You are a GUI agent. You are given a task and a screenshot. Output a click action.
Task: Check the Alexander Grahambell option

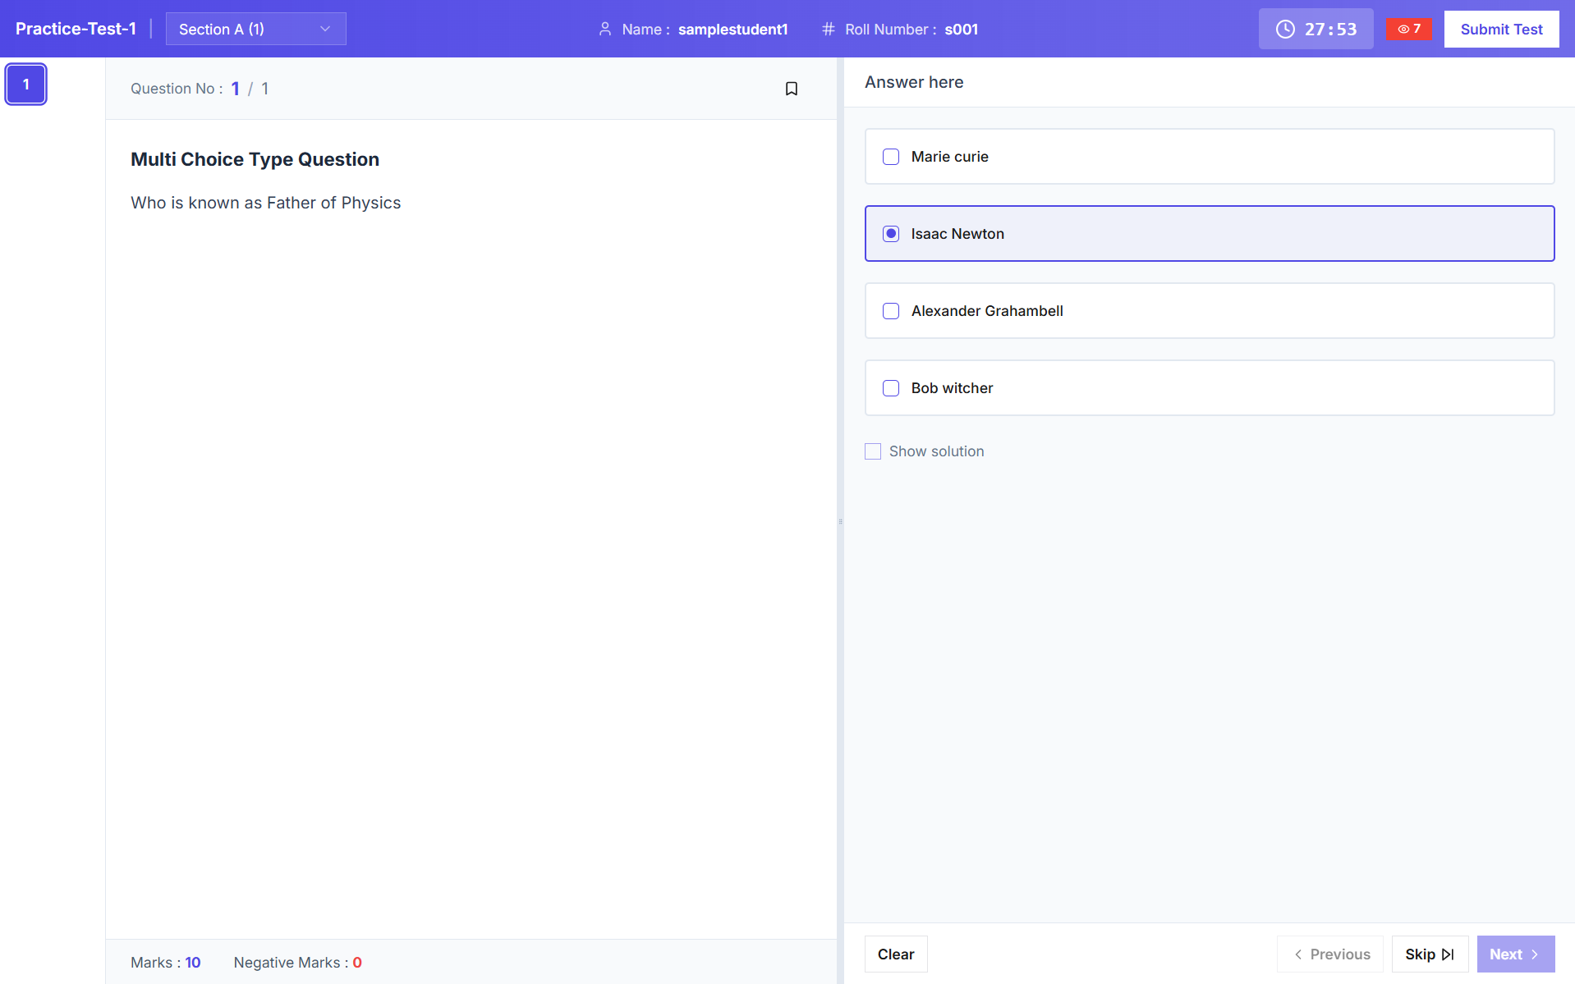point(891,310)
